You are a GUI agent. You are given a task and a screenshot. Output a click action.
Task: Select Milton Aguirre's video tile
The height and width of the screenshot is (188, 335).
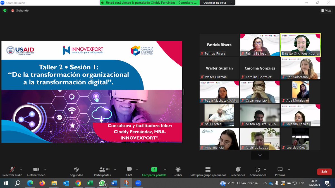tap(260, 115)
